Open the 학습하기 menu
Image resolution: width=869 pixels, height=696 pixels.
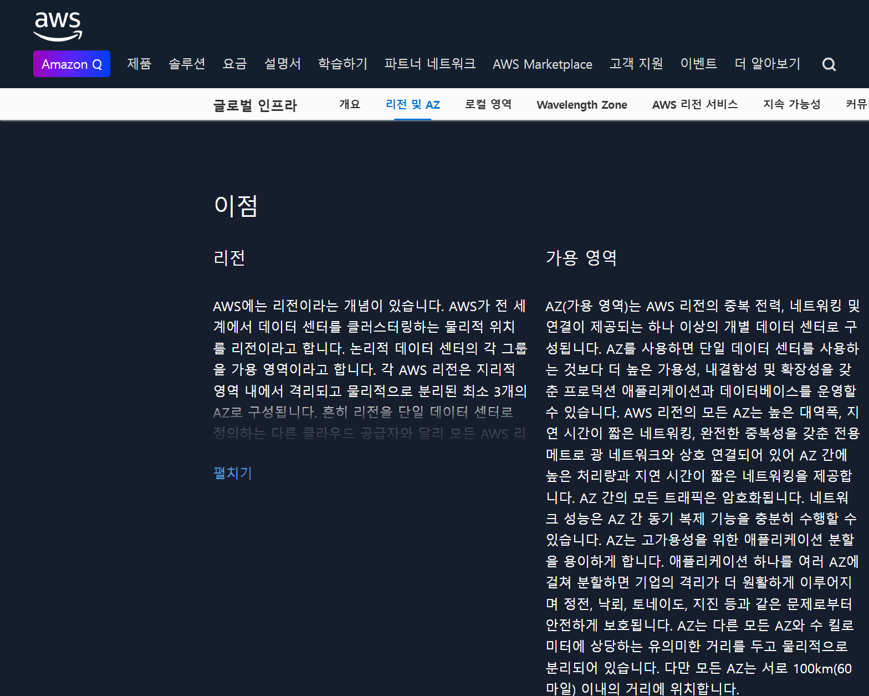tap(343, 64)
